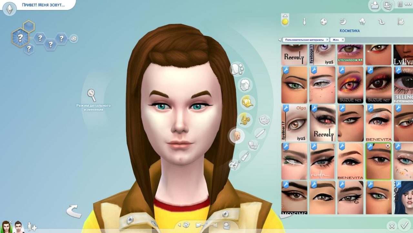Select the highlighted green-bordered eyeliner
This screenshot has height=233, width=413.
(378, 161)
